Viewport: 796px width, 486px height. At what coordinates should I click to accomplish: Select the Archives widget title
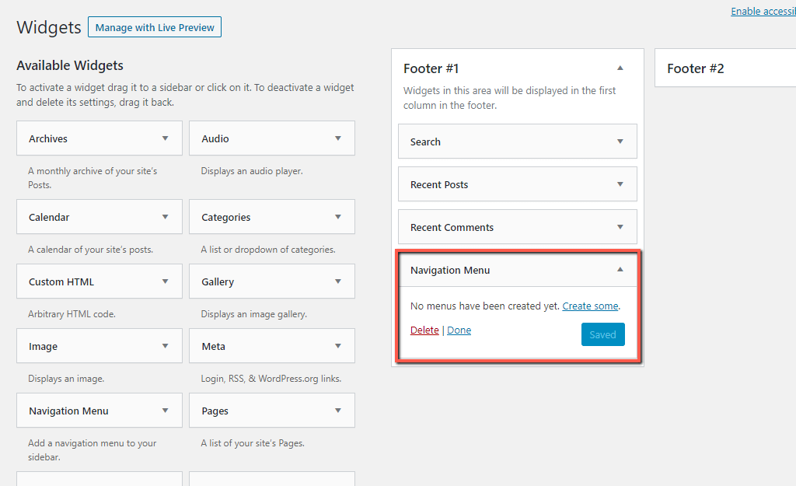point(47,138)
